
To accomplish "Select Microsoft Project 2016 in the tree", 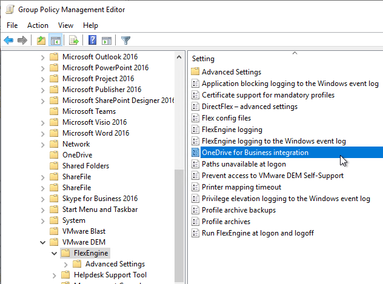I will point(98,79).
